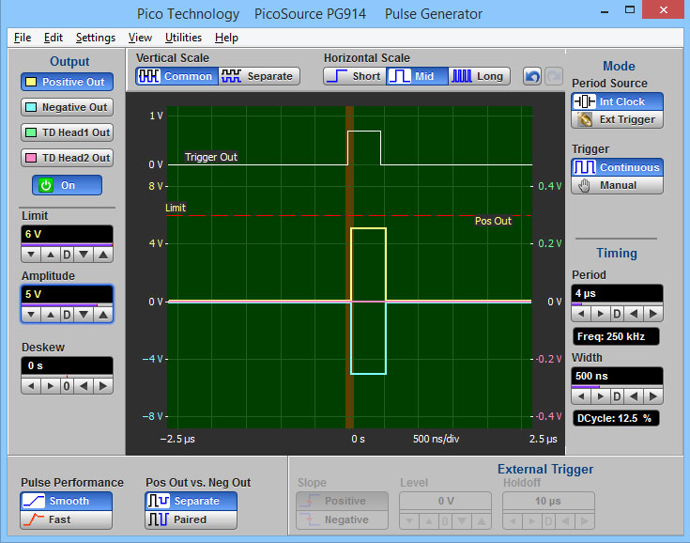Toggle the Negative Out output
Viewport: 690px width, 543px height.
coord(66,107)
